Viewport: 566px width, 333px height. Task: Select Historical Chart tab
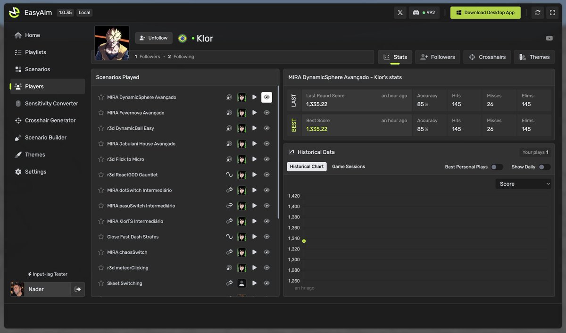(307, 166)
